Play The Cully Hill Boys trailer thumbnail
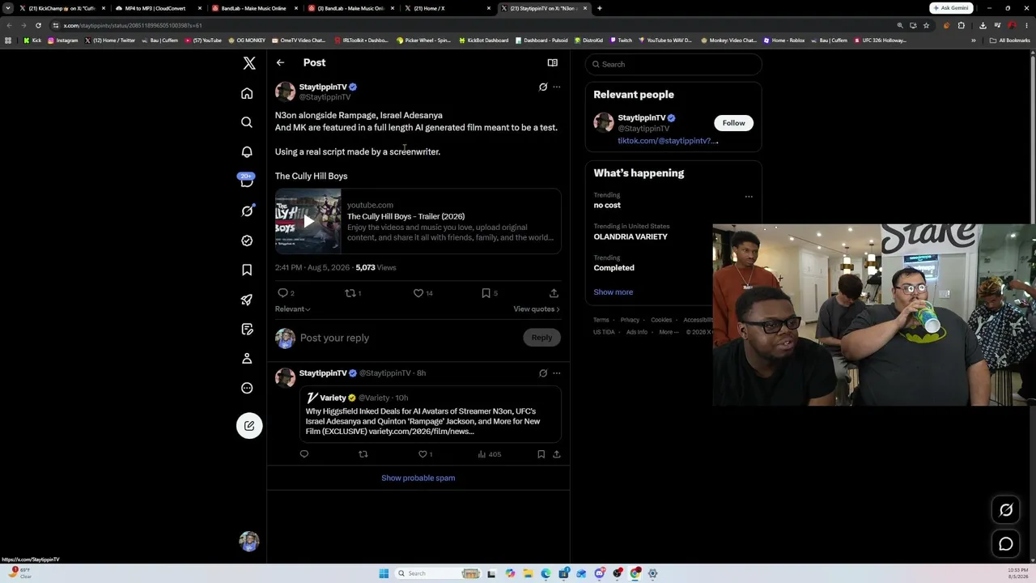1036x583 pixels. tap(308, 221)
